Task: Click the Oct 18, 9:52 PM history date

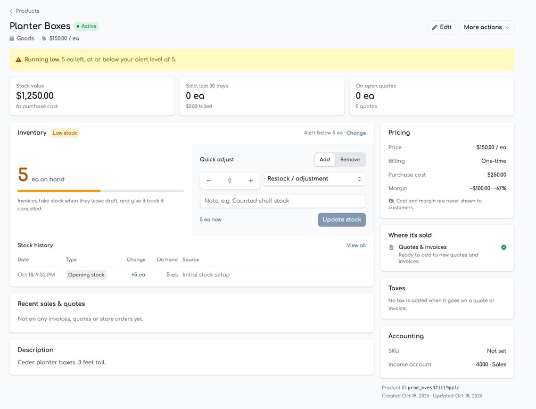Action: pos(36,275)
